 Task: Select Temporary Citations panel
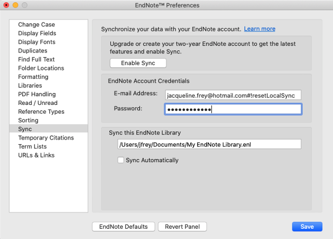click(x=46, y=138)
